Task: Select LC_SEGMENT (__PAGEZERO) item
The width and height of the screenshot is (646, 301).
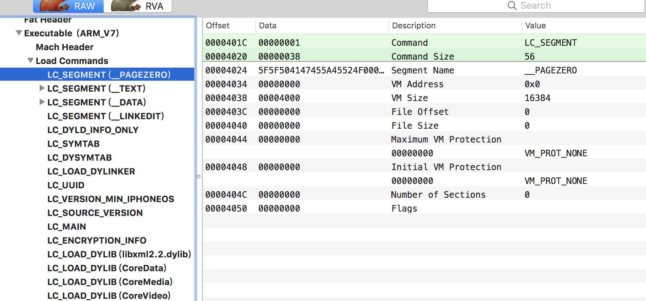Action: [97, 75]
